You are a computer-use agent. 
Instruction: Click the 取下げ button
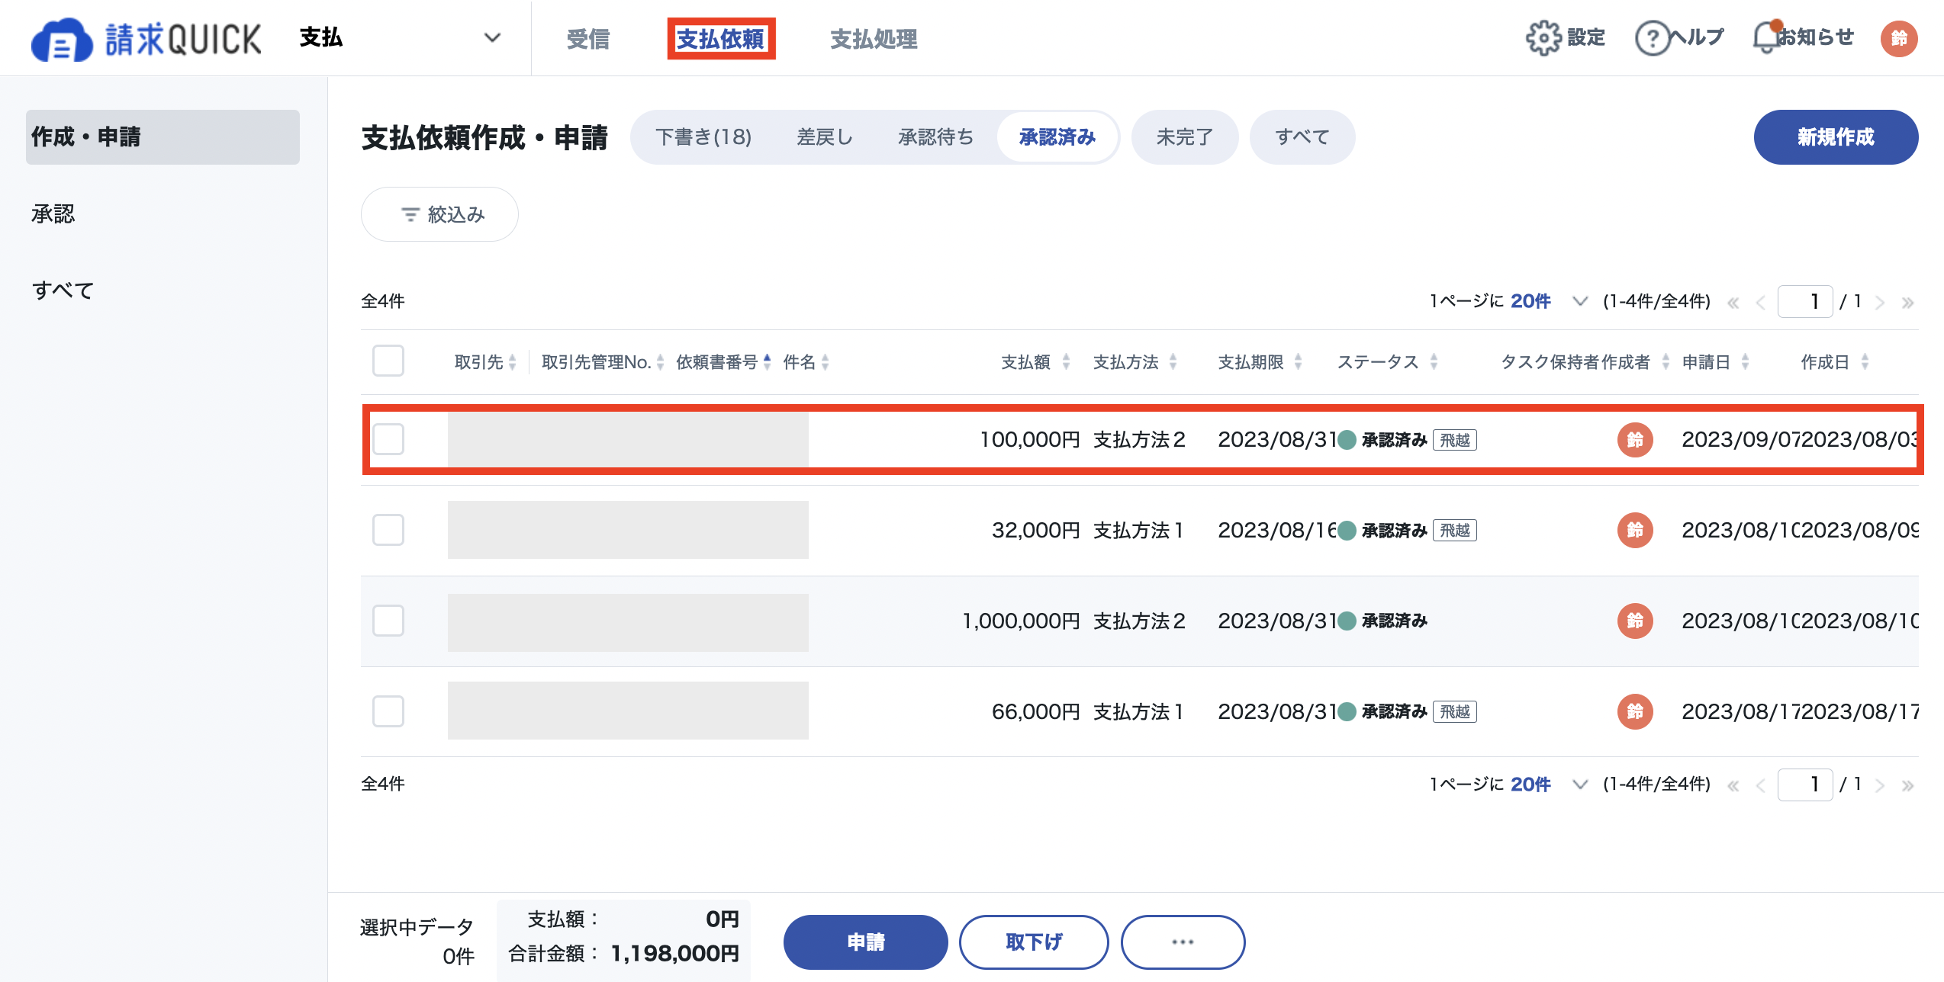1034,942
